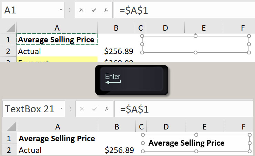Viewport: 255px width, 156px height.
Task: Select column D header in lower sheet
Action: click(x=166, y=127)
